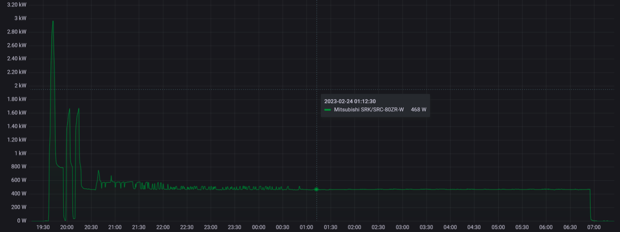Click the 2.80 kW y-axis label
This screenshot has width=620, height=232.
(17, 32)
